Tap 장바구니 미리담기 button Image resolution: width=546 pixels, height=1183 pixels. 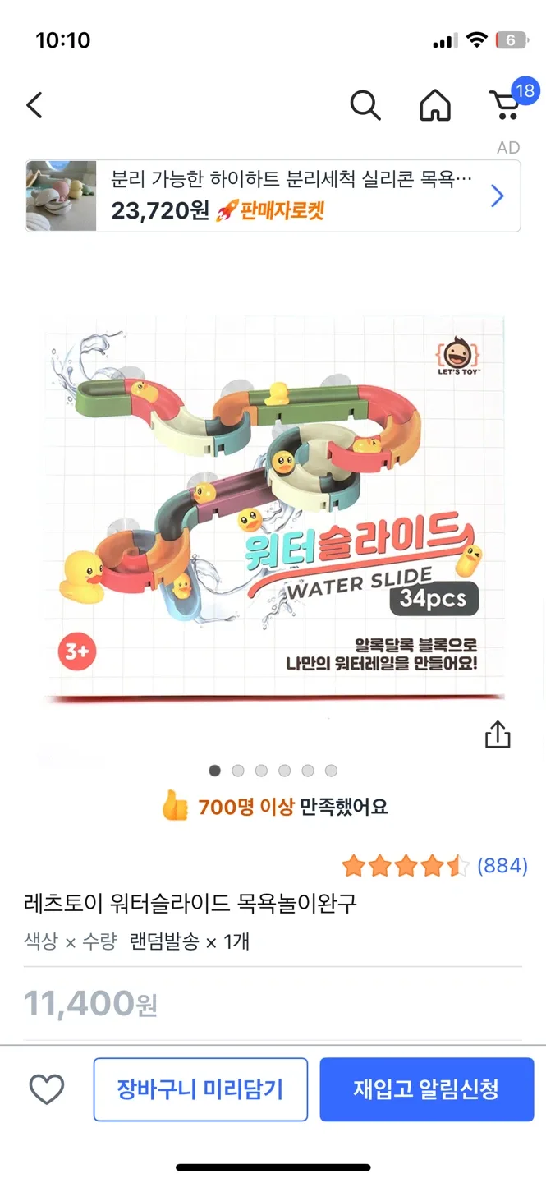(200, 1089)
